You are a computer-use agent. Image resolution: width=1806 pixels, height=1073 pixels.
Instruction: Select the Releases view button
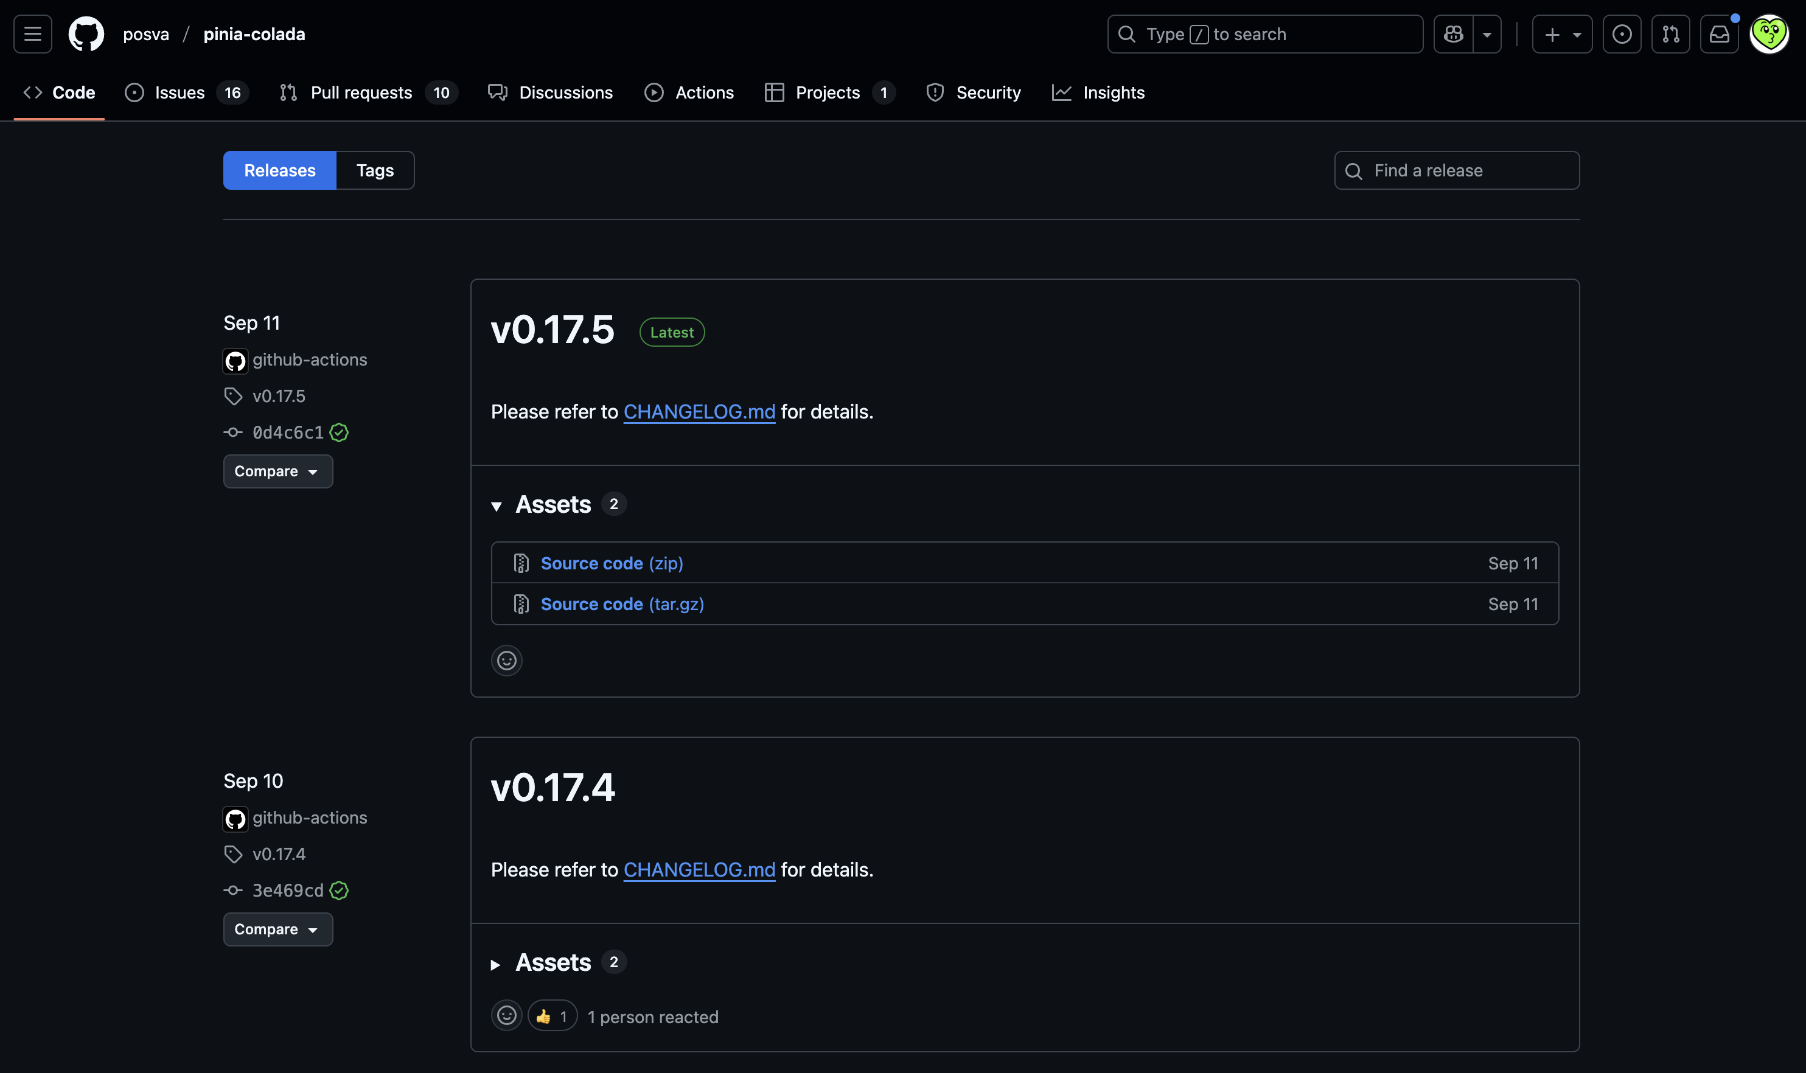(x=280, y=171)
